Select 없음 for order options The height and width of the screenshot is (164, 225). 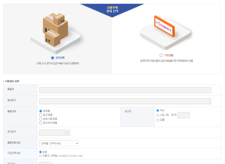click(x=40, y=152)
